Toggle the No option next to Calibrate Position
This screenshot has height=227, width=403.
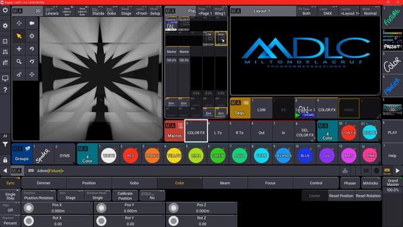[x=152, y=195]
